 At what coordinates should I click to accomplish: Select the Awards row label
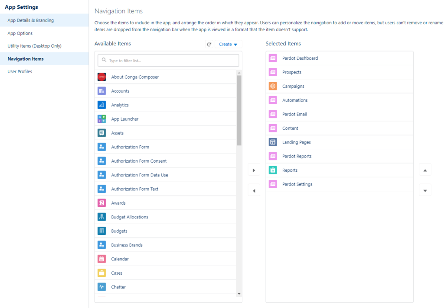click(118, 203)
